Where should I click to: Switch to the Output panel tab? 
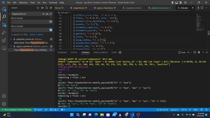(x=74, y=52)
